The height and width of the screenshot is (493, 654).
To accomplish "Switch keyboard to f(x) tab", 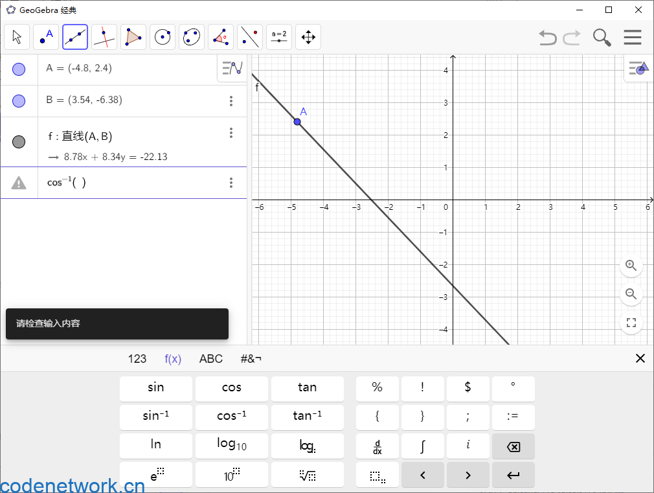I will (x=173, y=359).
